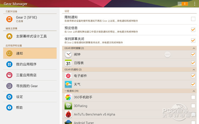Click the AnTuTu Benchmark v5 Alpha entry
Image resolution: width=199 pixels, height=124 pixels.
[129, 114]
